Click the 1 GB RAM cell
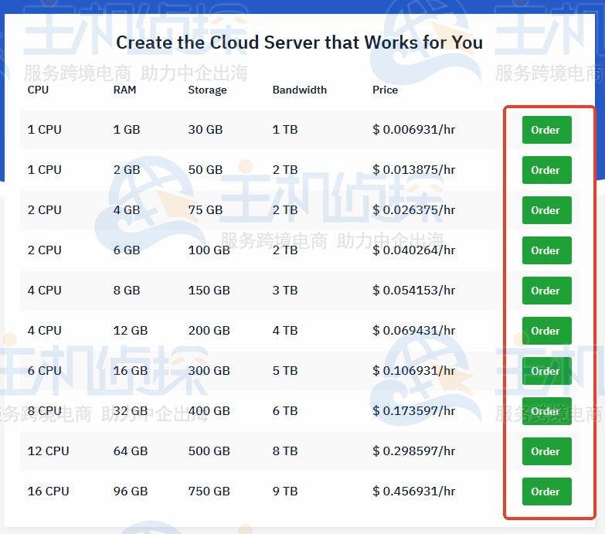 127,130
